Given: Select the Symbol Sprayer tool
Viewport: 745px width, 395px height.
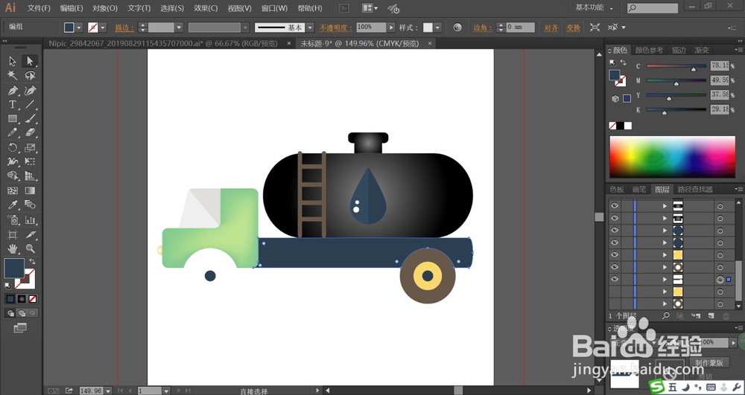Looking at the screenshot, I should 13,219.
